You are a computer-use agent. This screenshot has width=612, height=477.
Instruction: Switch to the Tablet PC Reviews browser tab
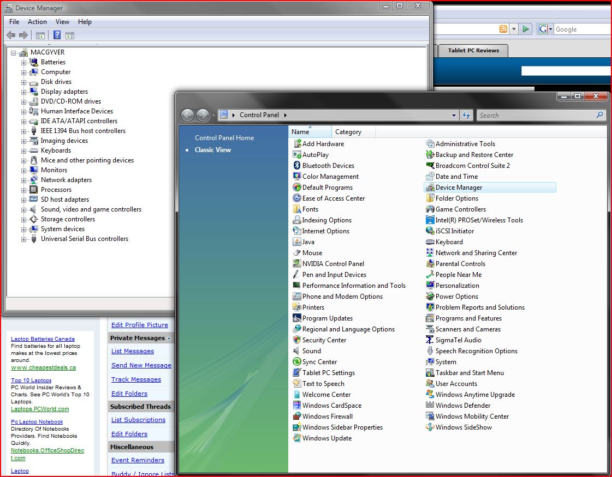click(473, 50)
